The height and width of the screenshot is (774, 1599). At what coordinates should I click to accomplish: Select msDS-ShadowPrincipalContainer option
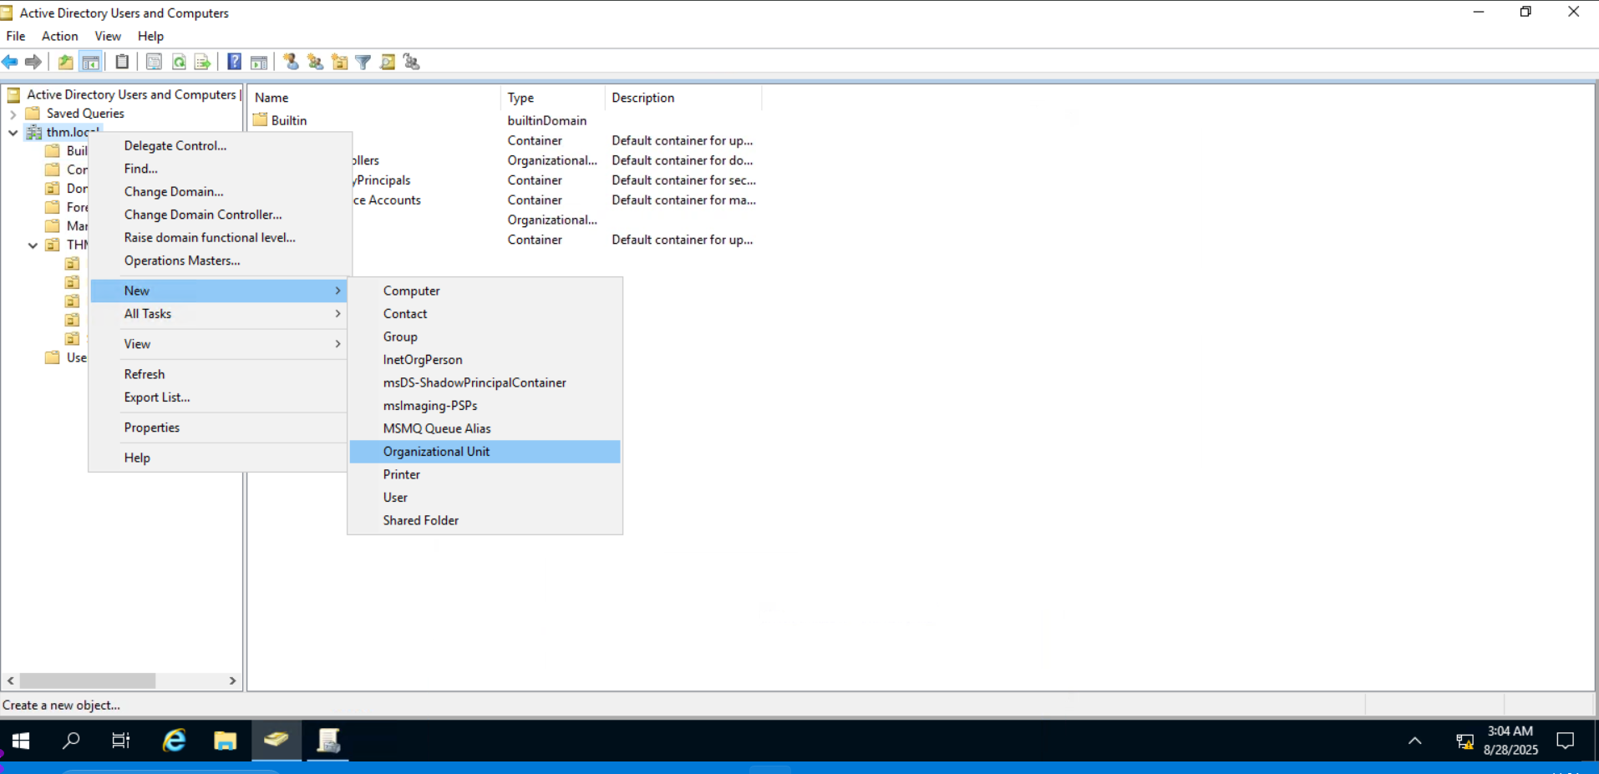[485, 382]
